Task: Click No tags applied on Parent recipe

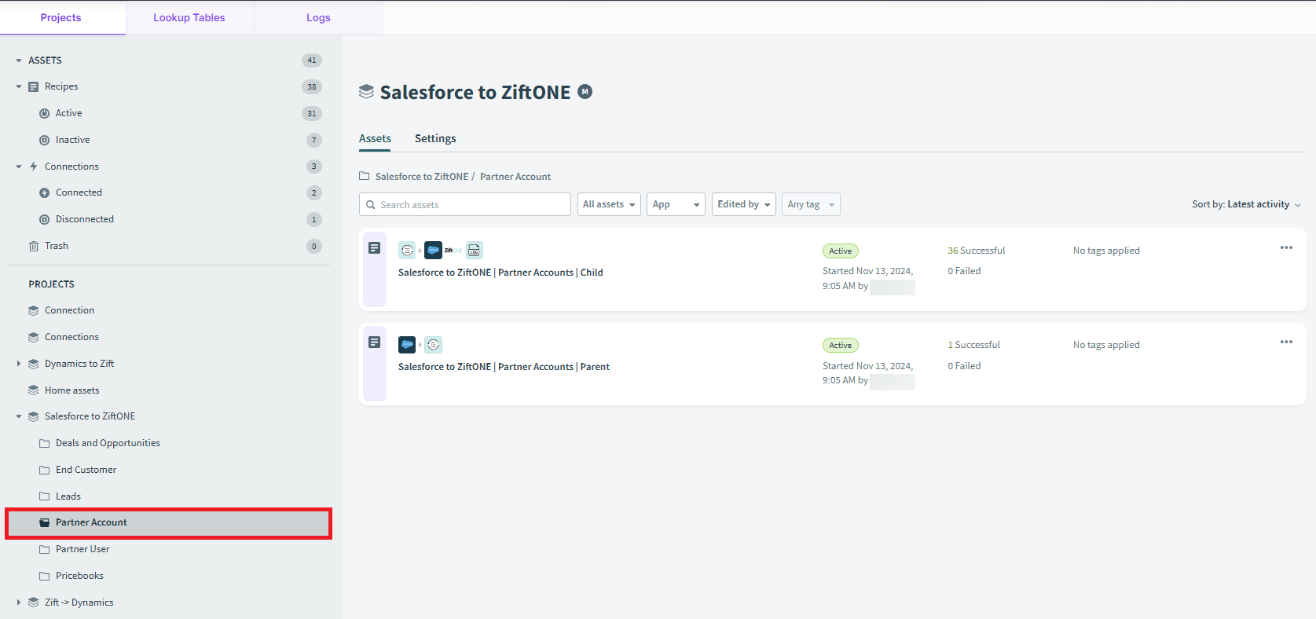Action: (1106, 345)
